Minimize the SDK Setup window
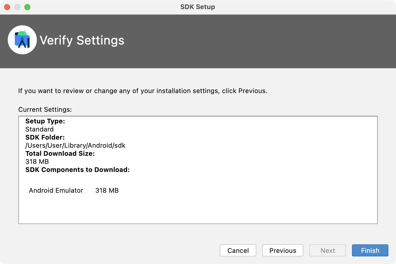This screenshot has width=396, height=264. (17, 7)
